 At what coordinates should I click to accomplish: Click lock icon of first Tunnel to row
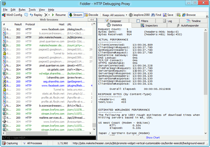tap(5, 53)
